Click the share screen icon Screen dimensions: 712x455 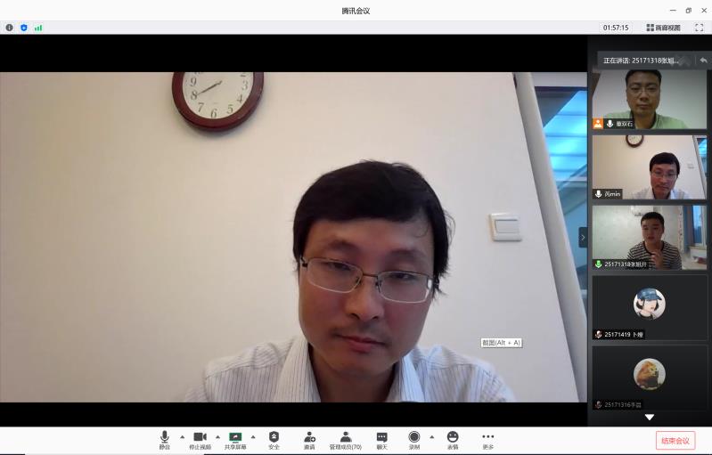click(x=235, y=437)
